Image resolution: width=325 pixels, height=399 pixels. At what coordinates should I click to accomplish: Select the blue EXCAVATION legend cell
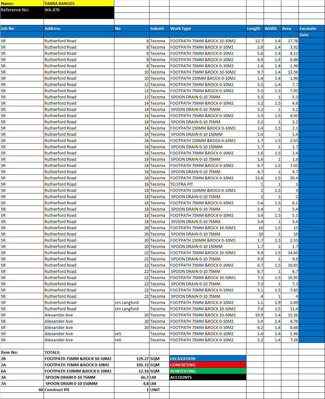208,359
